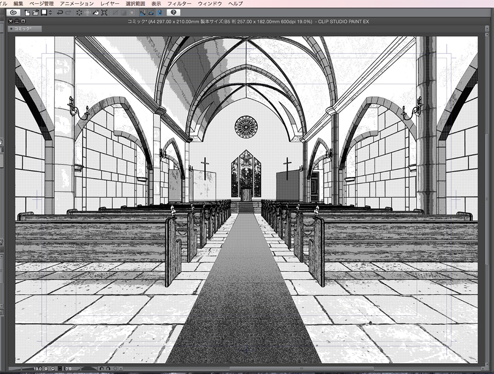The height and width of the screenshot is (374, 494).
Task: Open the フィルター menu
Action: point(179,3)
